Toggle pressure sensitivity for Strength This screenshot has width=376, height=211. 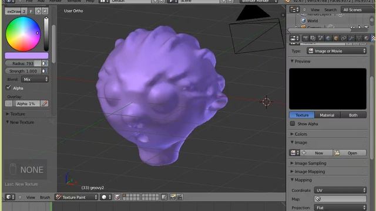[x=45, y=71]
